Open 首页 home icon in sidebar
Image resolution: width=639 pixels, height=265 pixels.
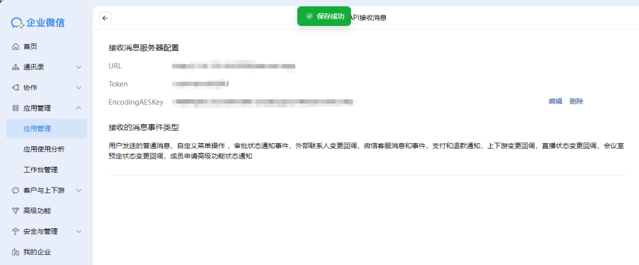pos(15,47)
